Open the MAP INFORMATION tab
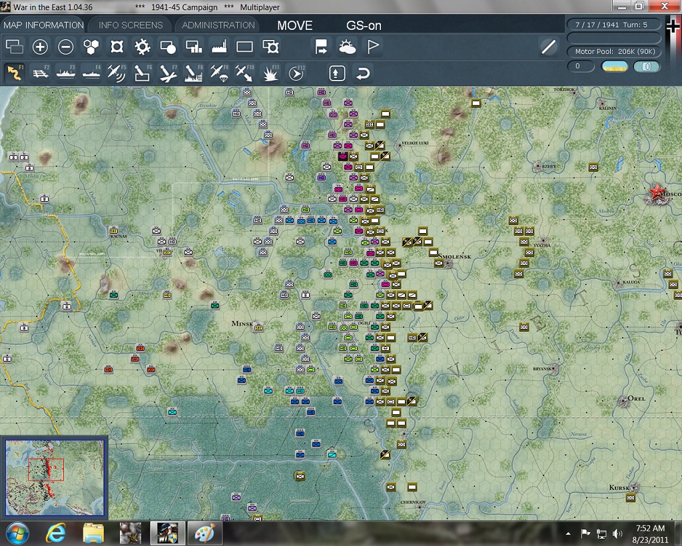Viewport: 682px width, 546px height. 43,25
